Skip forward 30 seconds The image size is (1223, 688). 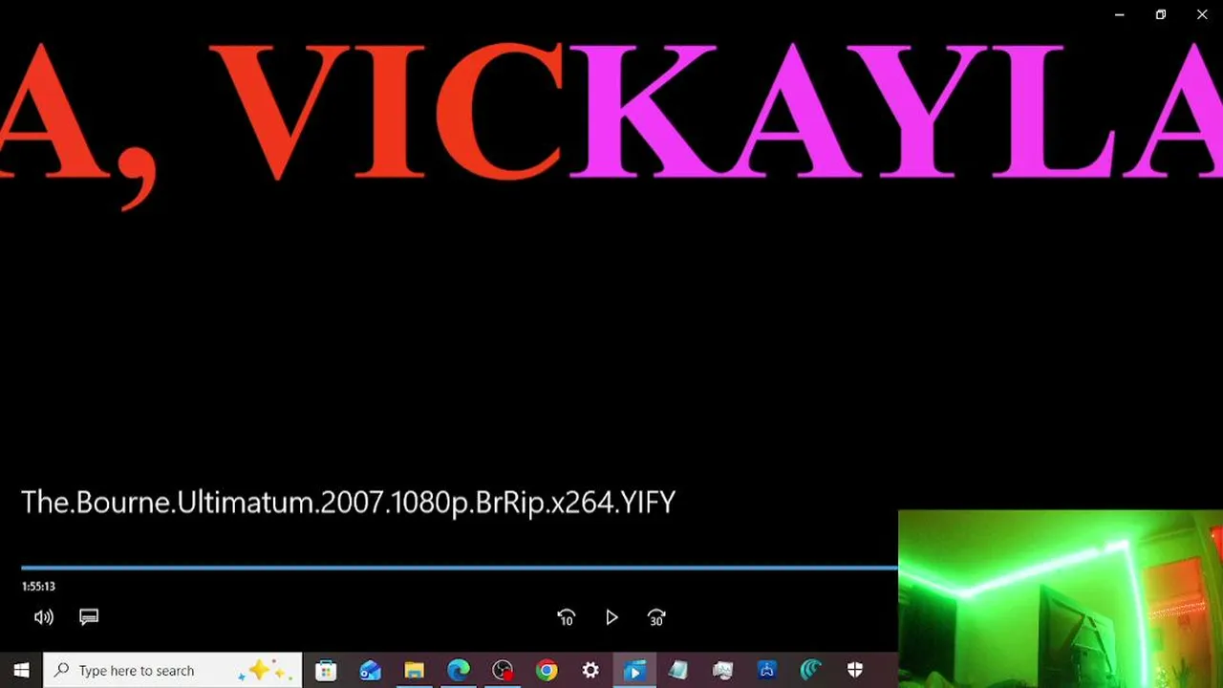656,618
